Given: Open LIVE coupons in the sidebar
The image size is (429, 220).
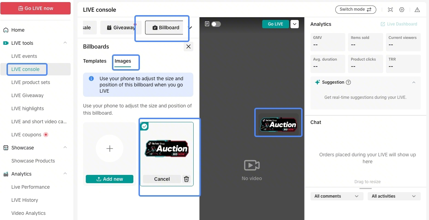Looking at the screenshot, I should click(x=26, y=135).
